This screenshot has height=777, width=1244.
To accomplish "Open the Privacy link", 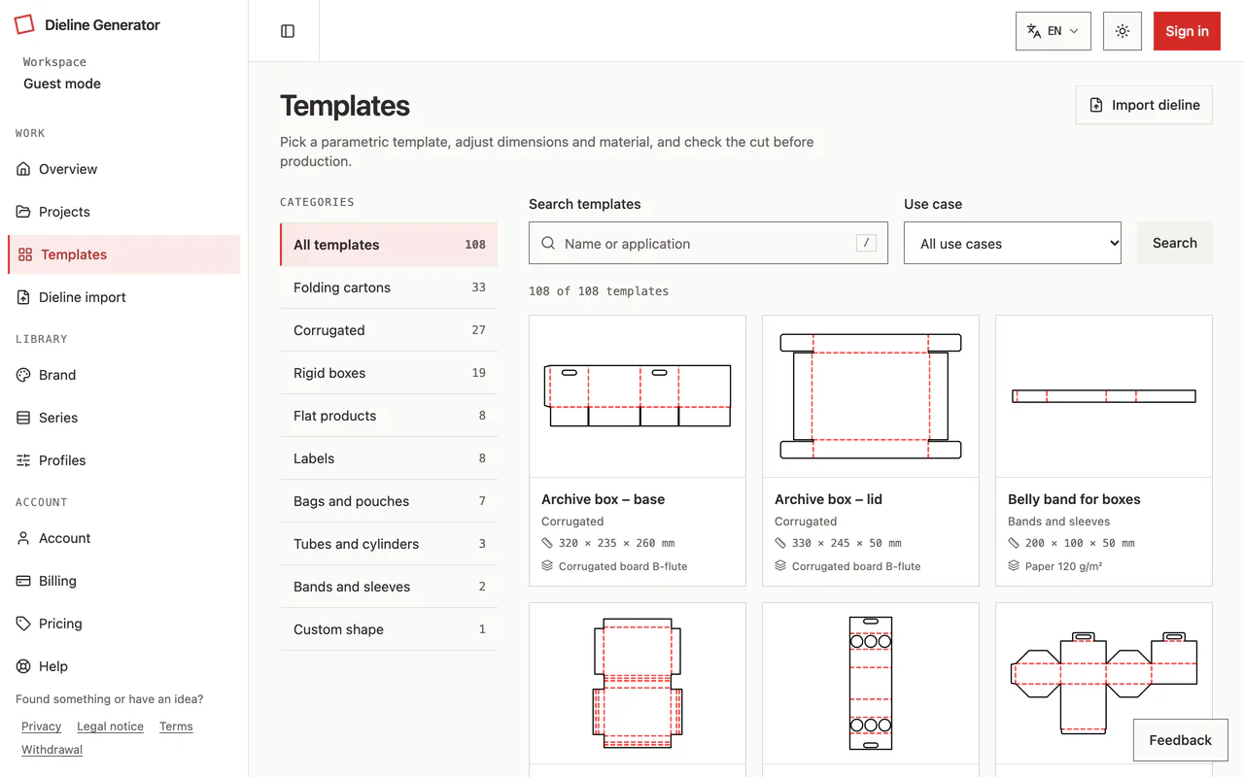I will [x=41, y=726].
